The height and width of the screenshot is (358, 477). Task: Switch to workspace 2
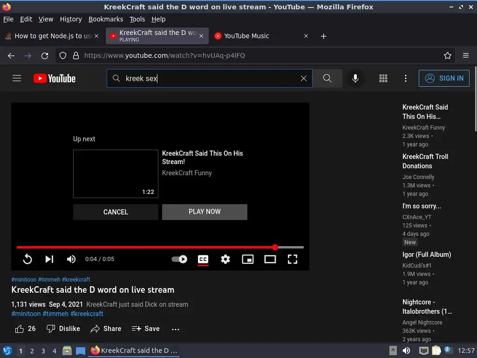click(32, 351)
